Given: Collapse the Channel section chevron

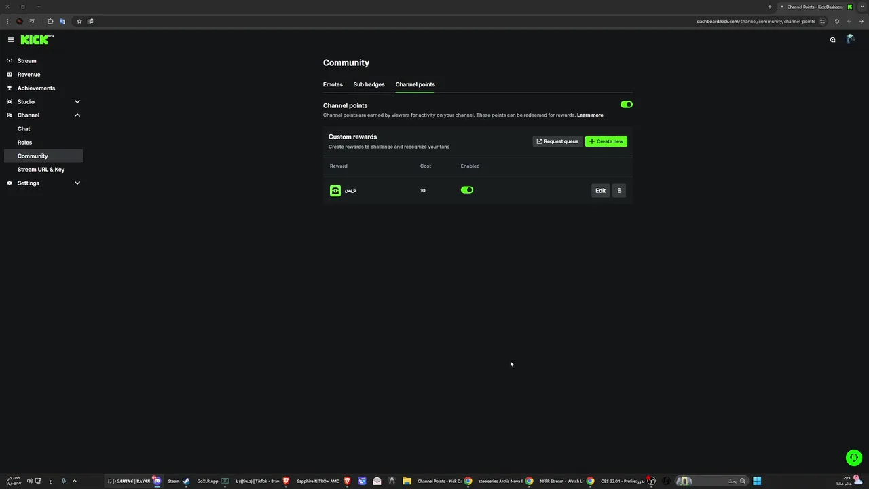Looking at the screenshot, I should tap(77, 115).
